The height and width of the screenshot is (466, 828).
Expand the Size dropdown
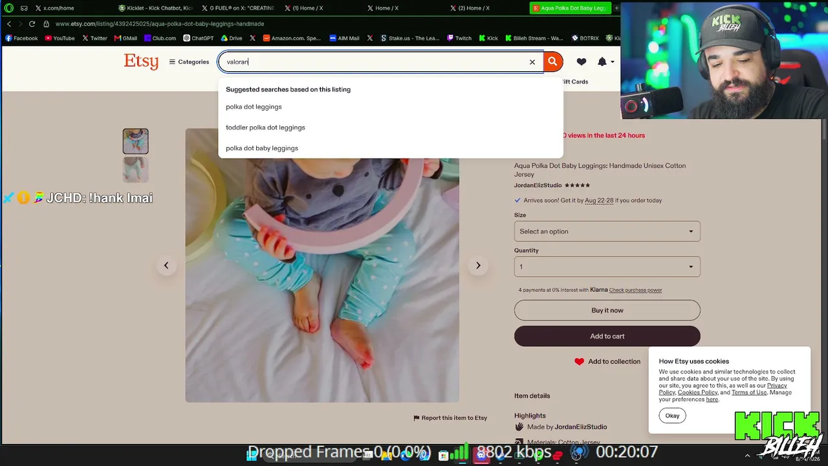click(607, 232)
